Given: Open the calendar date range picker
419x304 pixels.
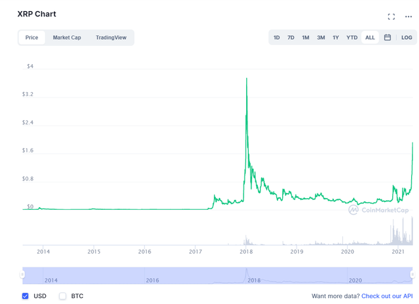Looking at the screenshot, I should [388, 37].
